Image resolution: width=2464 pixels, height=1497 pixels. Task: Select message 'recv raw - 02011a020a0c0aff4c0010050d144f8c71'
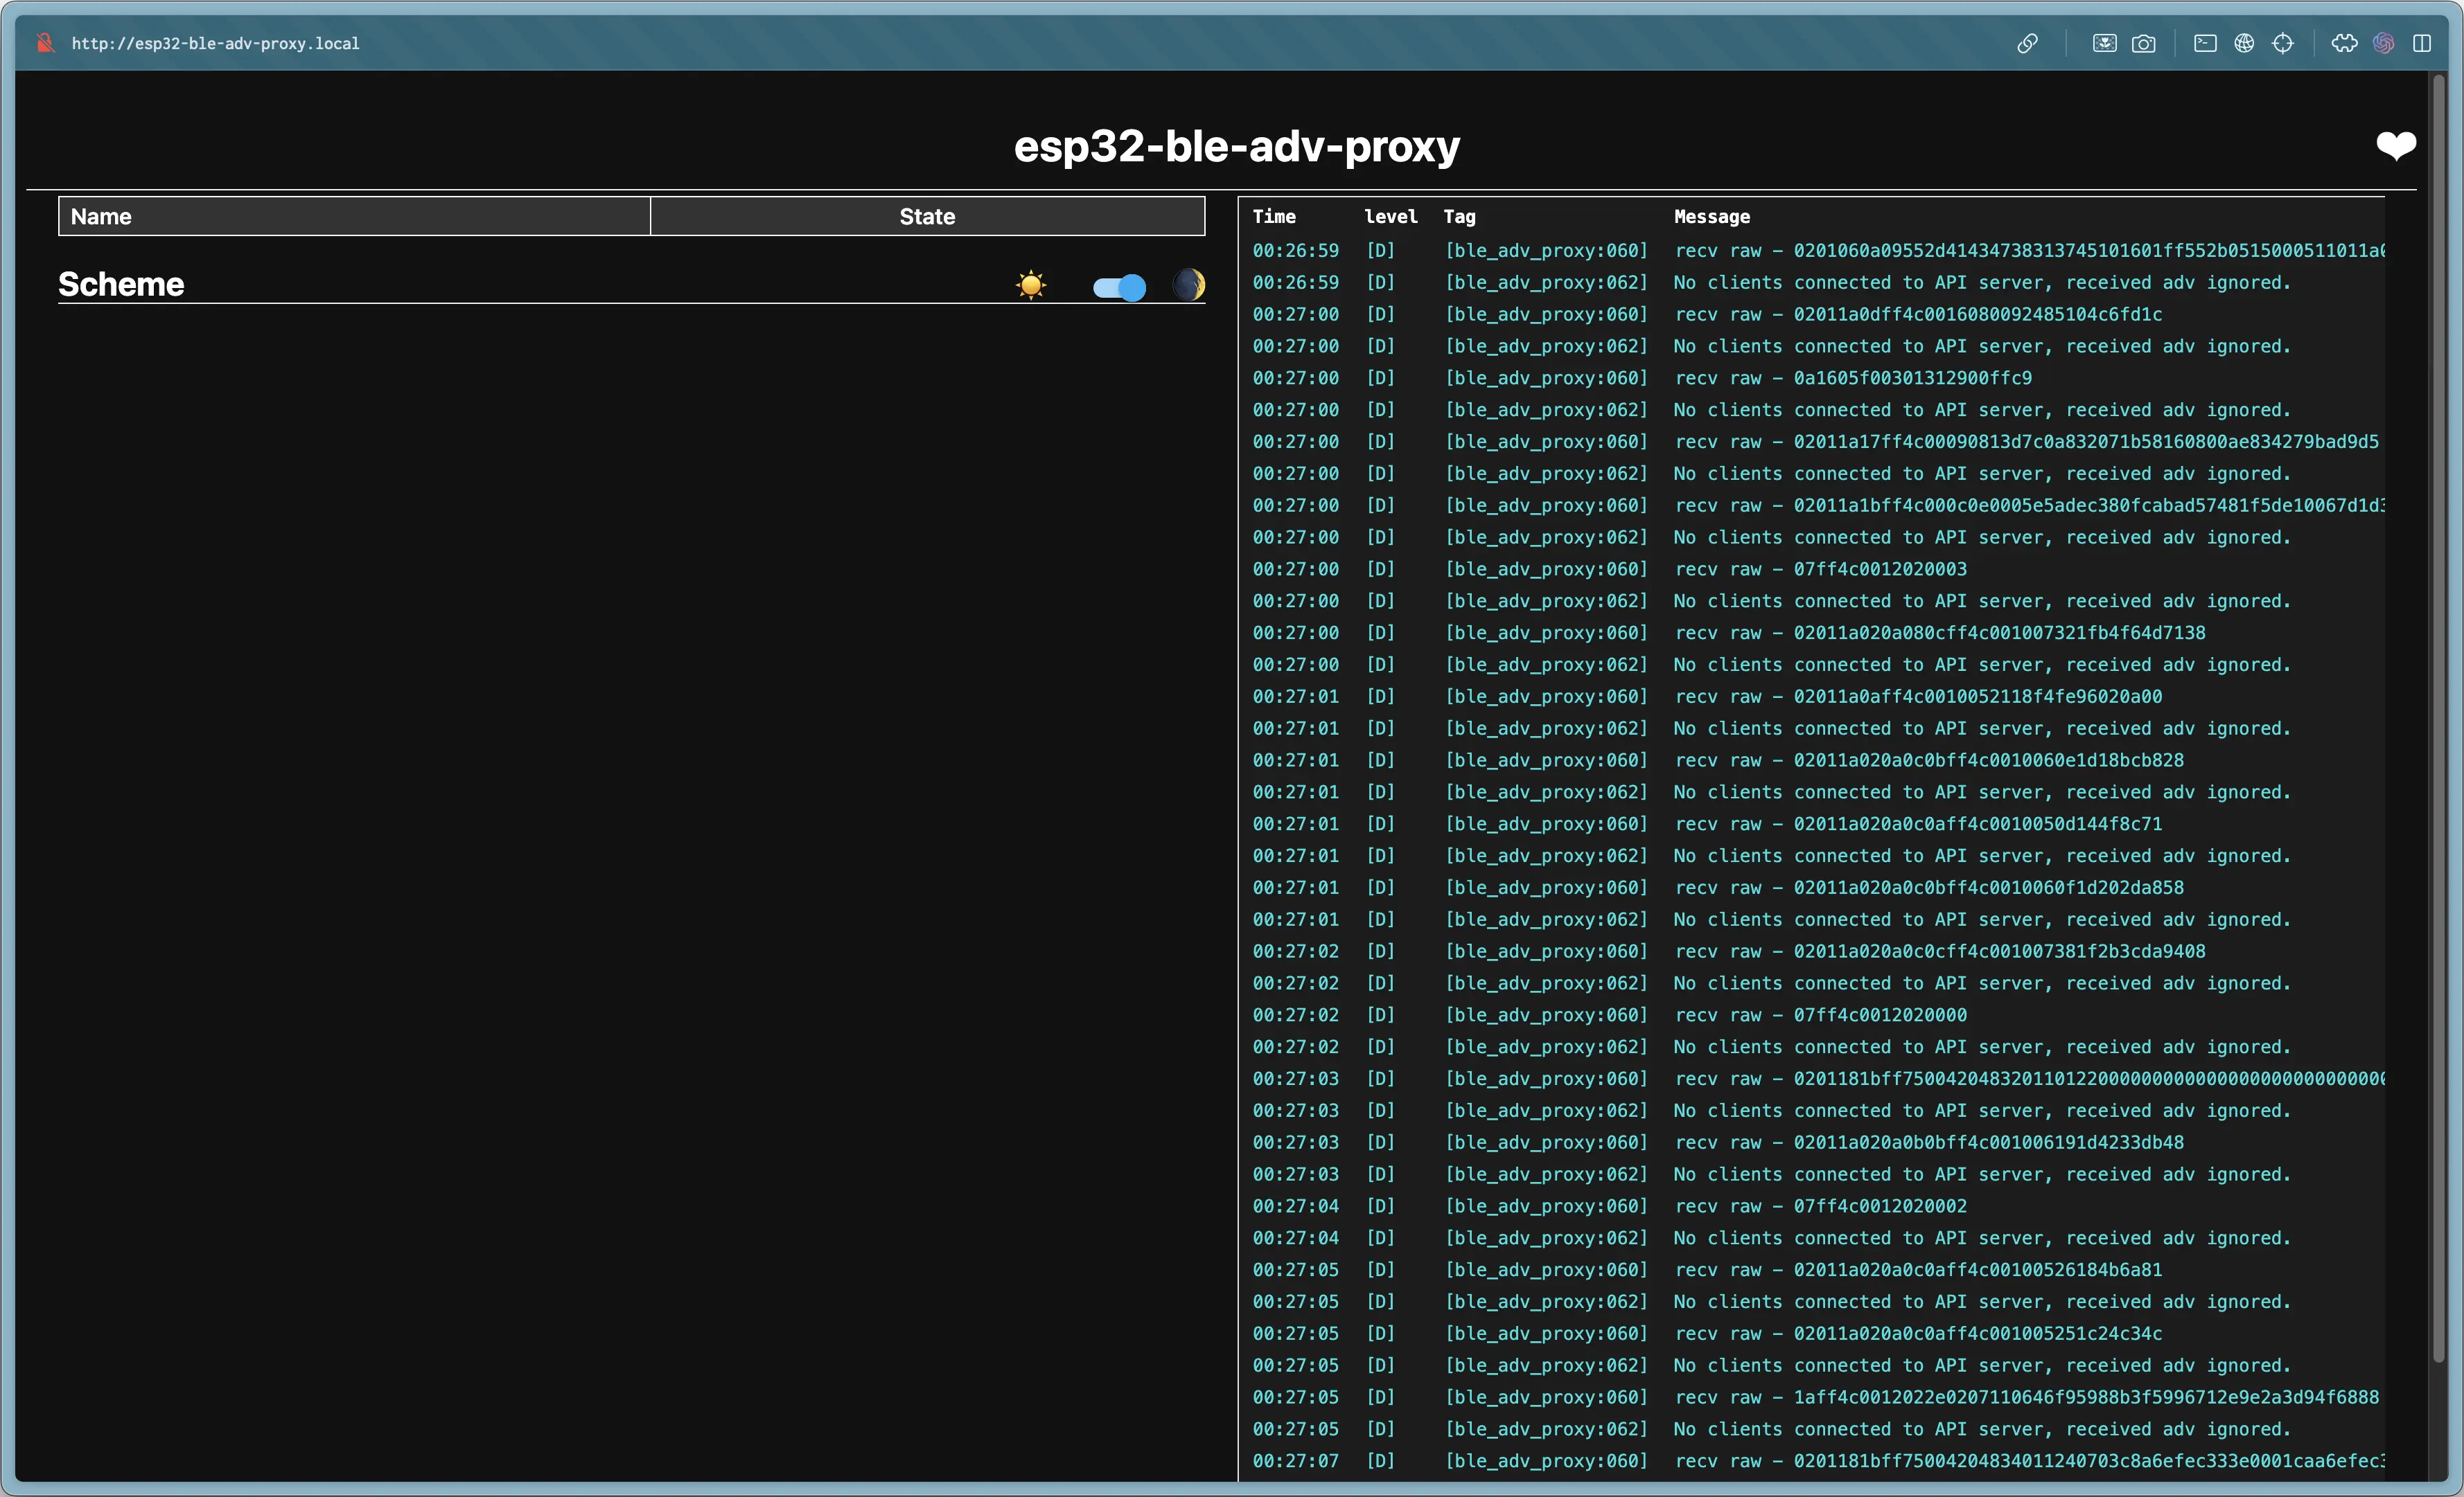[x=1918, y=823]
